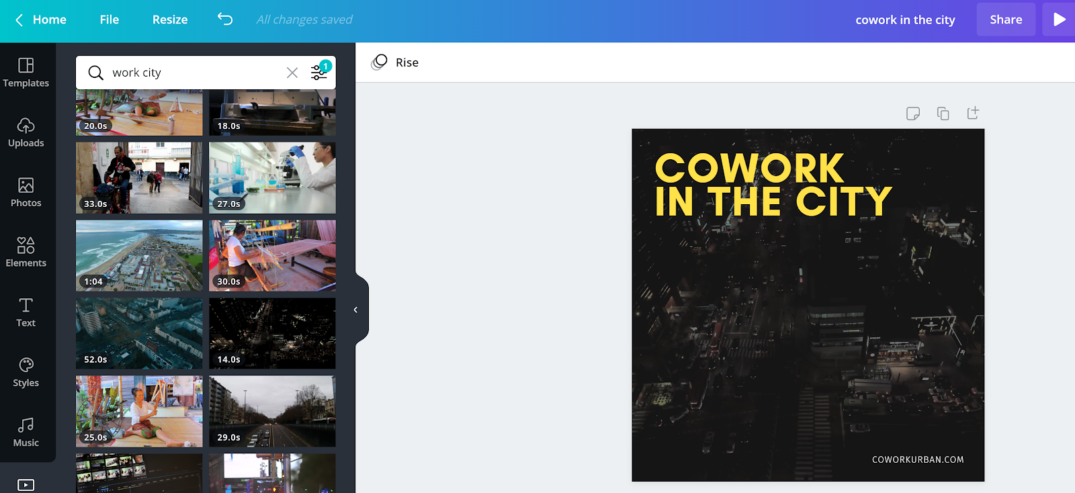This screenshot has width=1075, height=493.
Task: Open the Uploads sidebar panel
Action: pos(26,133)
